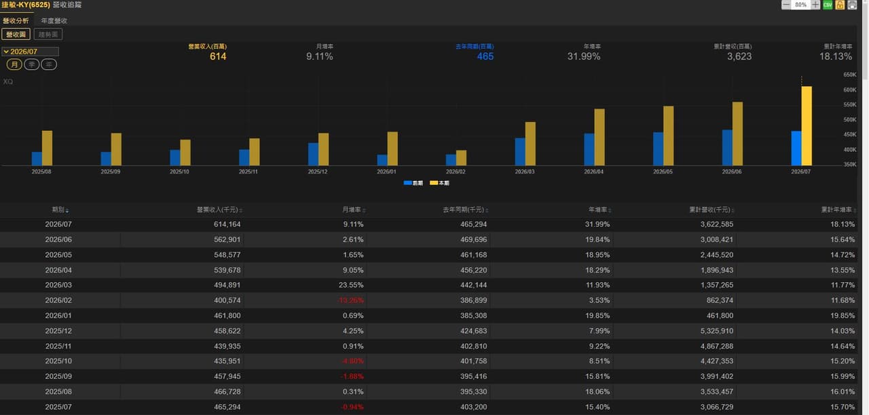
Task: Select the 年 (yearly) period toggle
Action: (x=49, y=64)
